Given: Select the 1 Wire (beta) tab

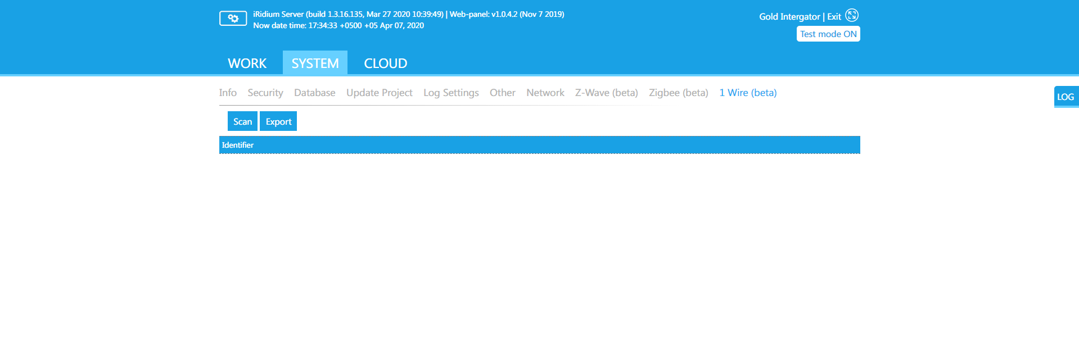Looking at the screenshot, I should 747,93.
